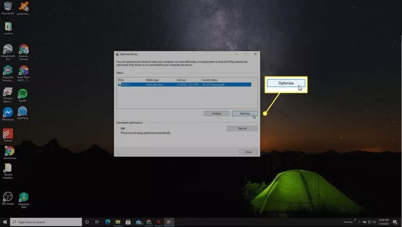Screen dimensions: 402x227
Task: Open Kaspersky VPN desktop shortcut
Action: 23,200
